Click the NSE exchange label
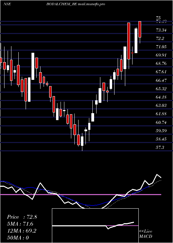173x243 pixels. click(x=7, y=4)
